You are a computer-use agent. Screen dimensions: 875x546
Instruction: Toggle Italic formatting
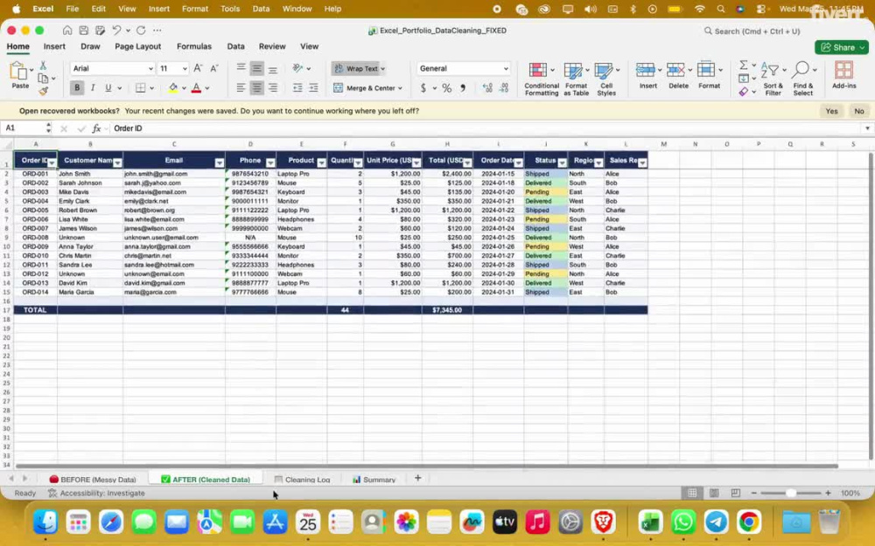pos(93,88)
